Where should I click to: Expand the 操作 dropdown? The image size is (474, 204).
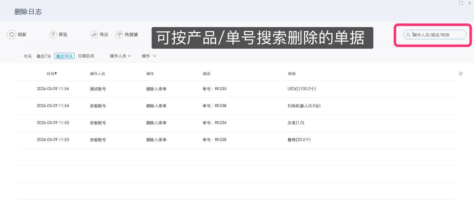click(149, 56)
